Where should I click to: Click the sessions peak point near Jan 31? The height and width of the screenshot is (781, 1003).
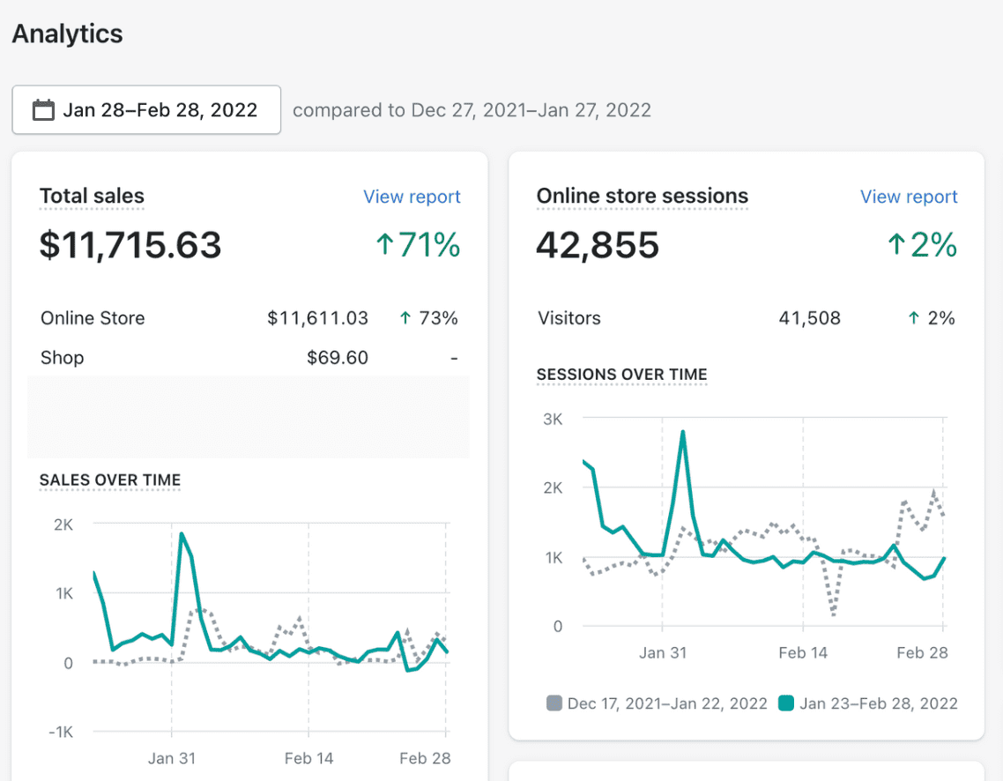(683, 432)
